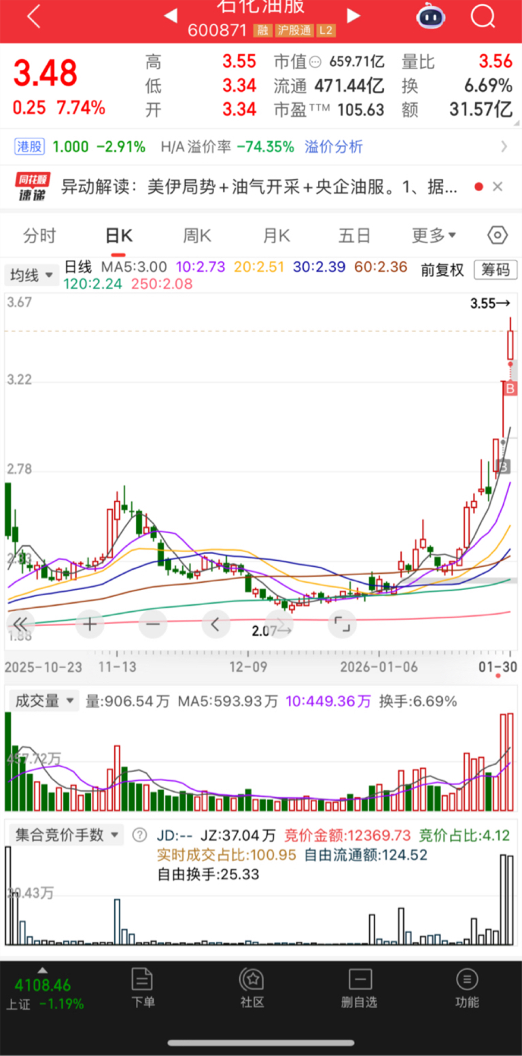The image size is (522, 1056).
Task: Open the 均线 indicator dropdown
Action: (31, 275)
